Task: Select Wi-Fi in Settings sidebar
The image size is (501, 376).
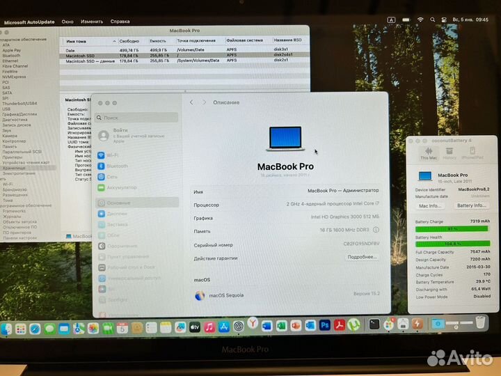Action: [137, 155]
